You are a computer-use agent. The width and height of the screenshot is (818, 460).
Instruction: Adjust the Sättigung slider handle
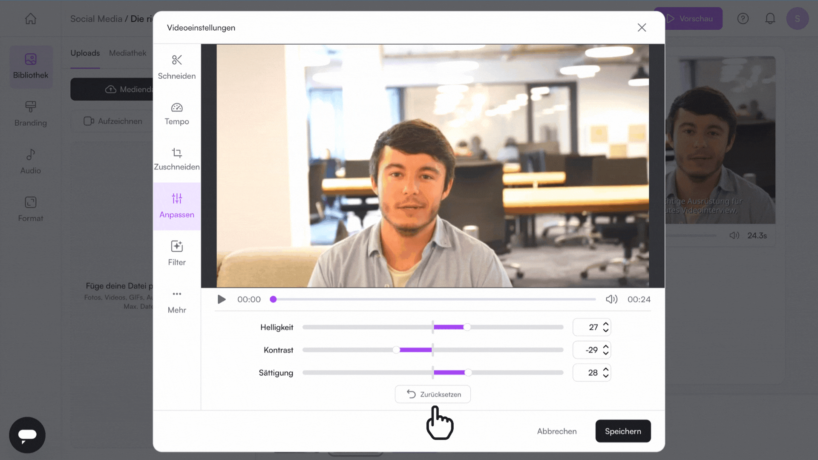click(x=468, y=372)
